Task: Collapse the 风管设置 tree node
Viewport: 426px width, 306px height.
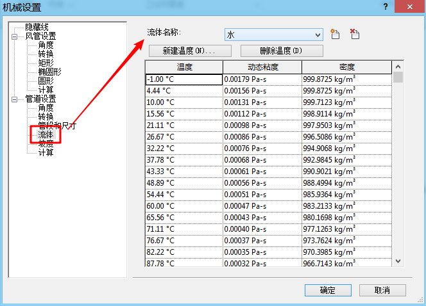Action: (14, 36)
